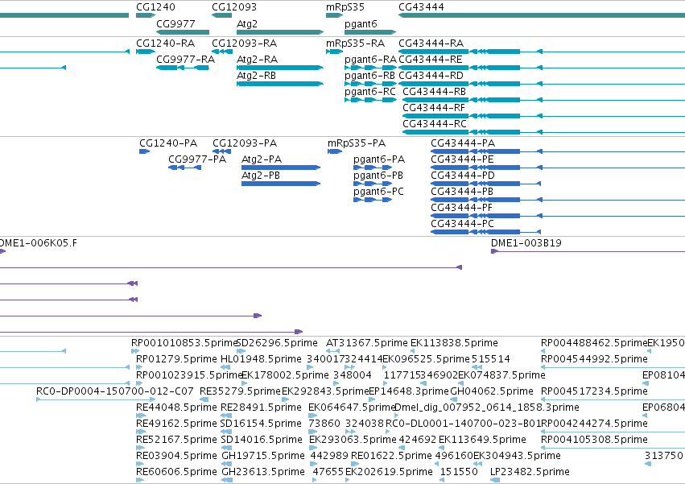This screenshot has height=484, width=685.
Task: Select the CG43444-RE transcript label
Action: pyautogui.click(x=431, y=60)
